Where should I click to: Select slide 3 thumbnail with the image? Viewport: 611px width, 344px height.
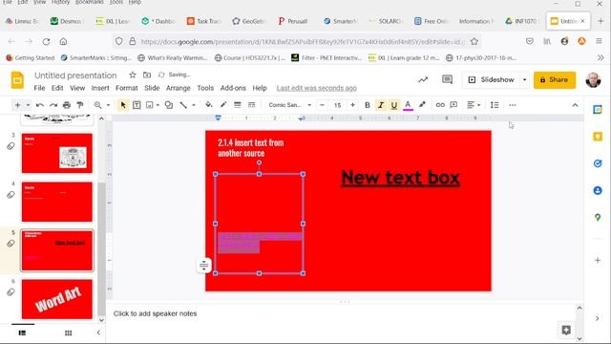pyautogui.click(x=57, y=153)
